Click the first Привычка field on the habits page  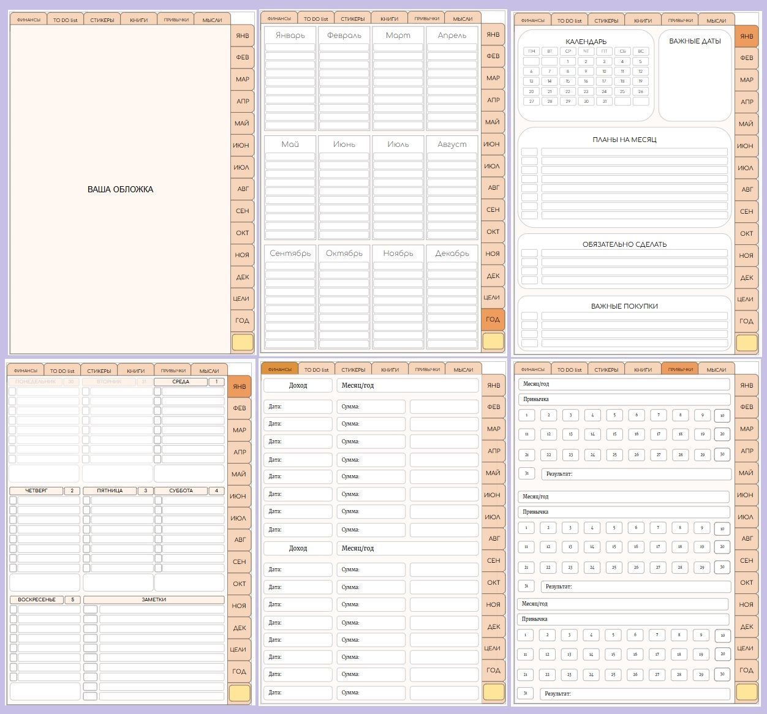pos(624,399)
